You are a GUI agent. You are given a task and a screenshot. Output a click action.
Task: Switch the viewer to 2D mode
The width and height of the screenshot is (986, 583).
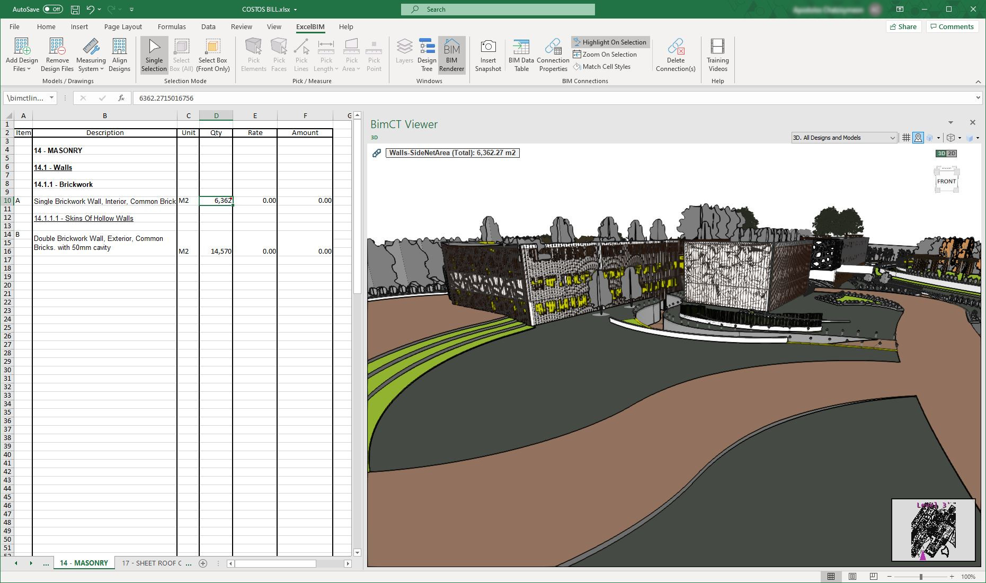pyautogui.click(x=952, y=154)
